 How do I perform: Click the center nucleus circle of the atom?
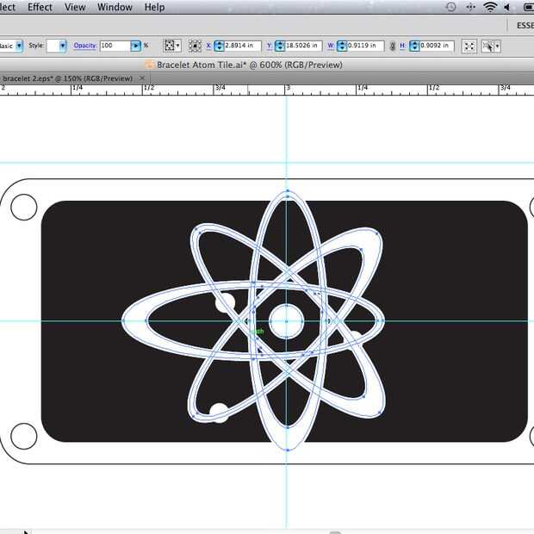click(287, 321)
